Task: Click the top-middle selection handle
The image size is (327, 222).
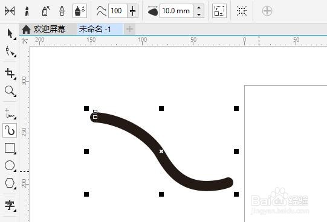Action: [x=161, y=109]
